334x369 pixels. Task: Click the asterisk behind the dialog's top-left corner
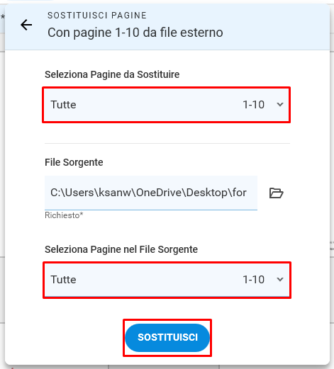[2, 17]
